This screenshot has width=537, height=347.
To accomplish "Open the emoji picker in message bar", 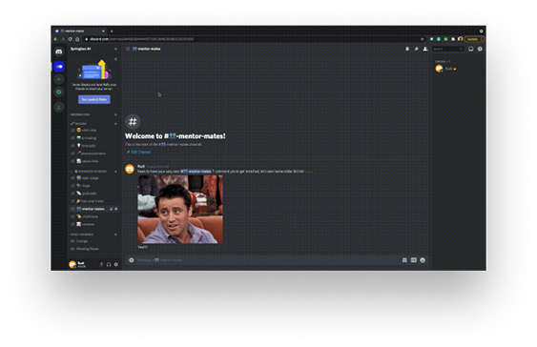I will tap(423, 260).
